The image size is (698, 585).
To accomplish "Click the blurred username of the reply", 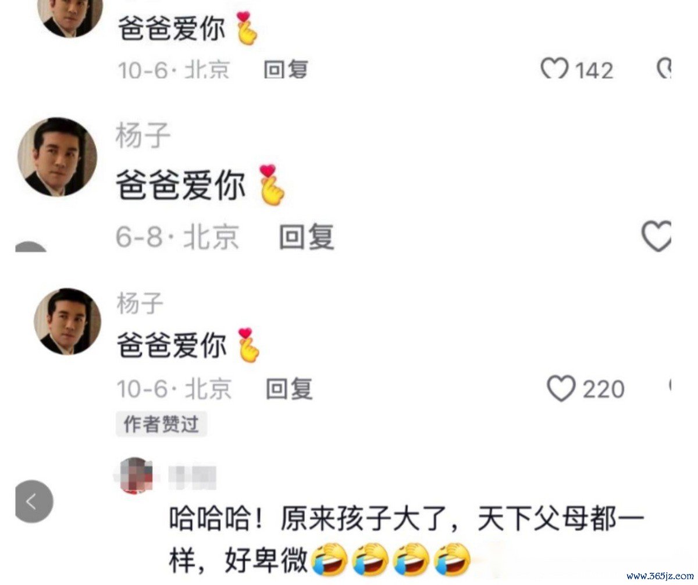I will (192, 477).
